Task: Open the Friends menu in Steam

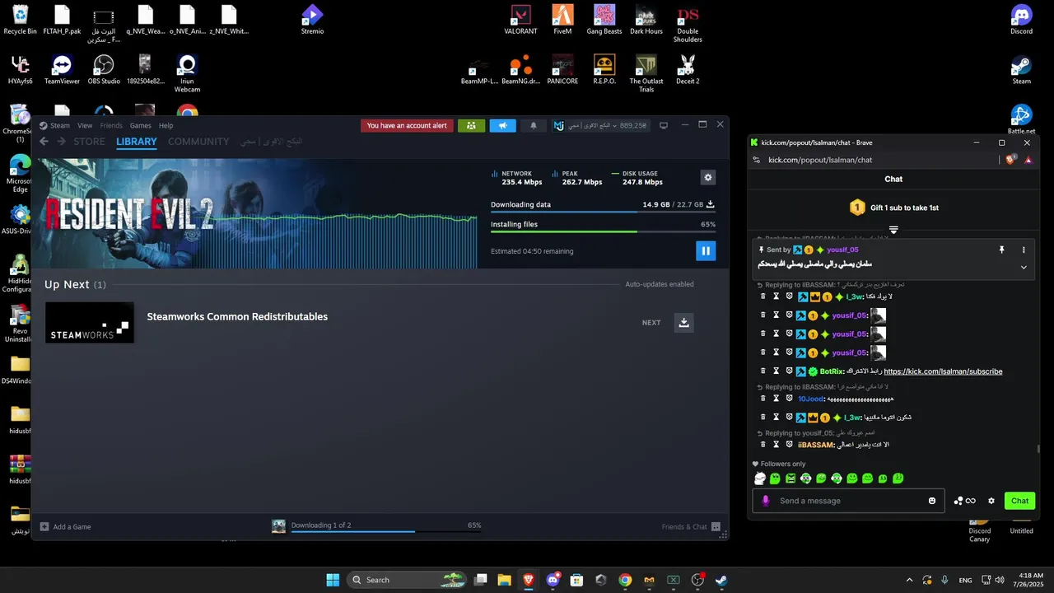Action: coord(111,126)
